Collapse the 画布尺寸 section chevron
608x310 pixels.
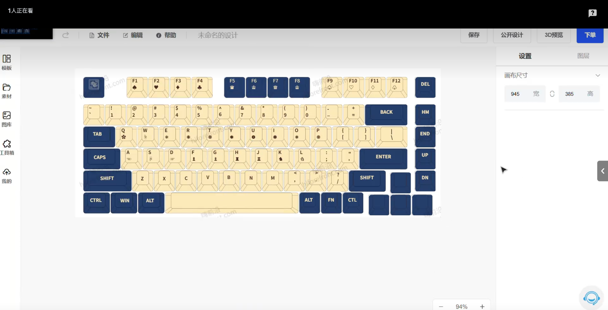point(598,75)
